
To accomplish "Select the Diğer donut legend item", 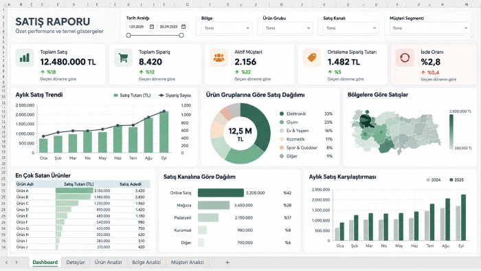I will click(x=289, y=156).
